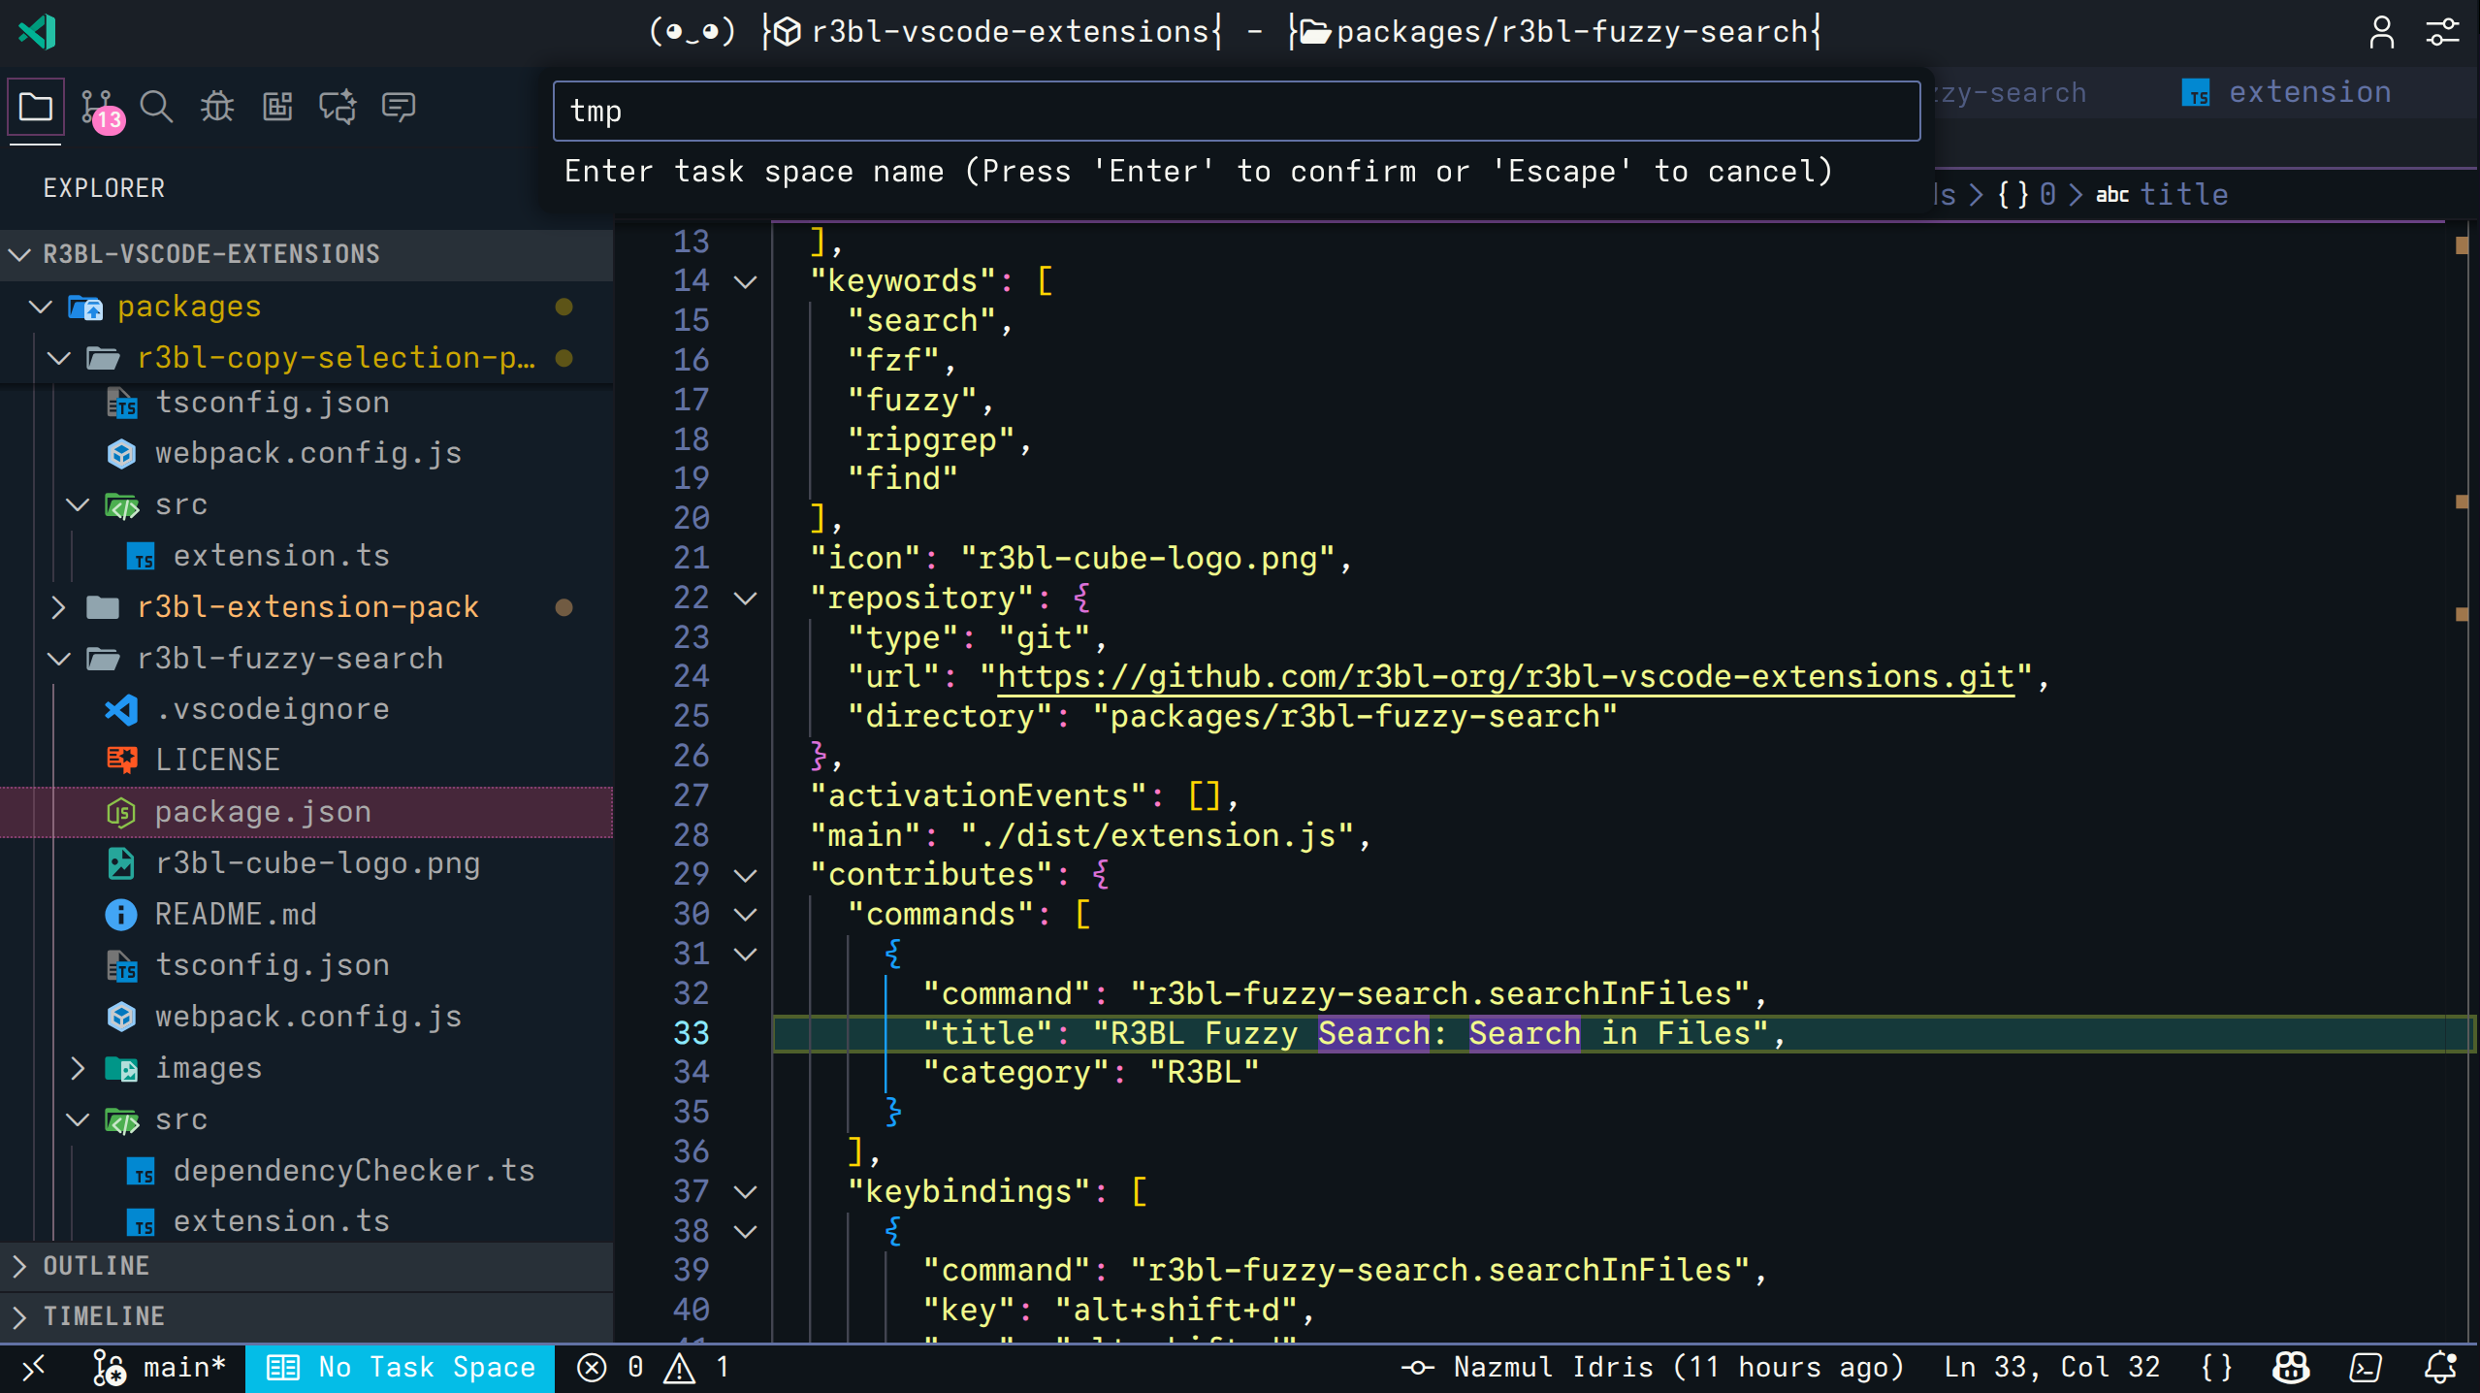This screenshot has height=1393, width=2480.
Task: Open the Source Control view showing 13 changes
Action: (x=96, y=106)
